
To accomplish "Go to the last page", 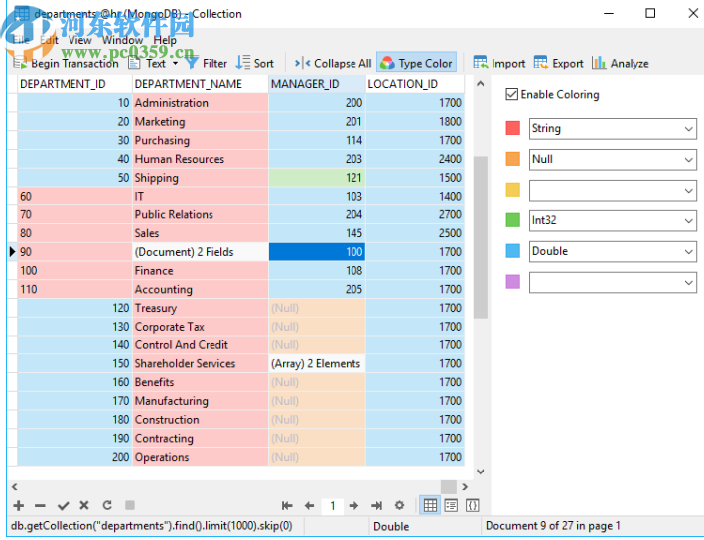I will coord(376,506).
